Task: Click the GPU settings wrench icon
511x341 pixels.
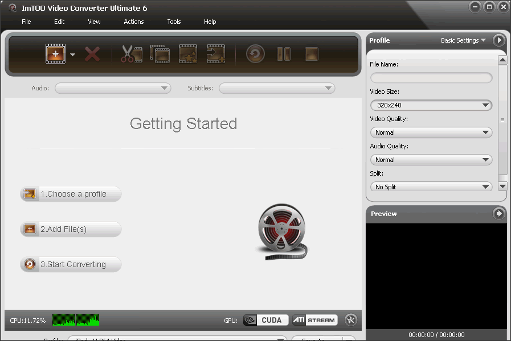Action: 351,320
